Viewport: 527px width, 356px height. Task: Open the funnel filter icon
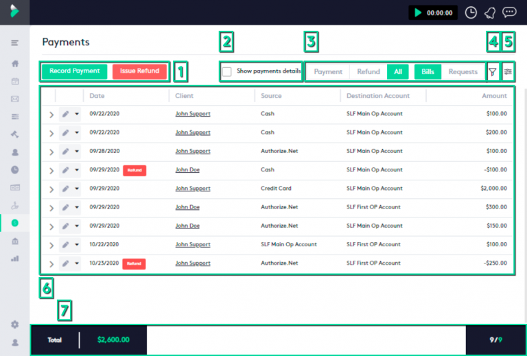click(493, 71)
